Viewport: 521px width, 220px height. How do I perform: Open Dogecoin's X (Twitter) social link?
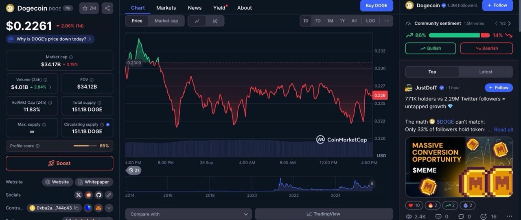[x=79, y=195]
